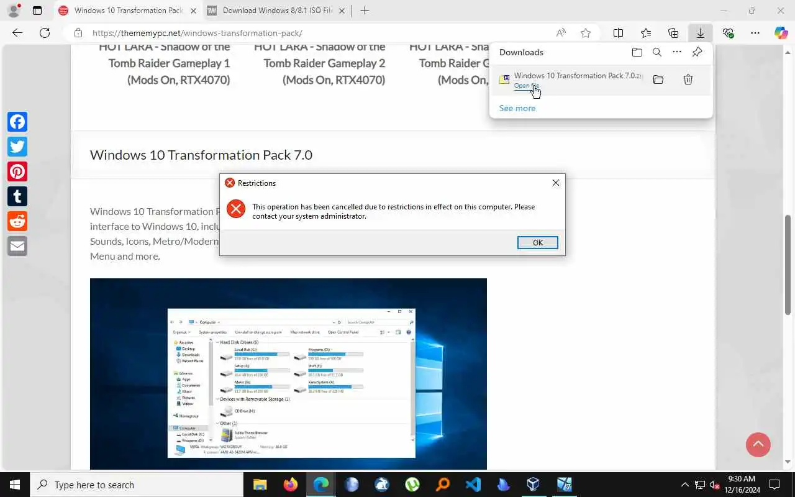Image resolution: width=795 pixels, height=497 pixels.
Task: Share page on Tumblr
Action: point(17,196)
